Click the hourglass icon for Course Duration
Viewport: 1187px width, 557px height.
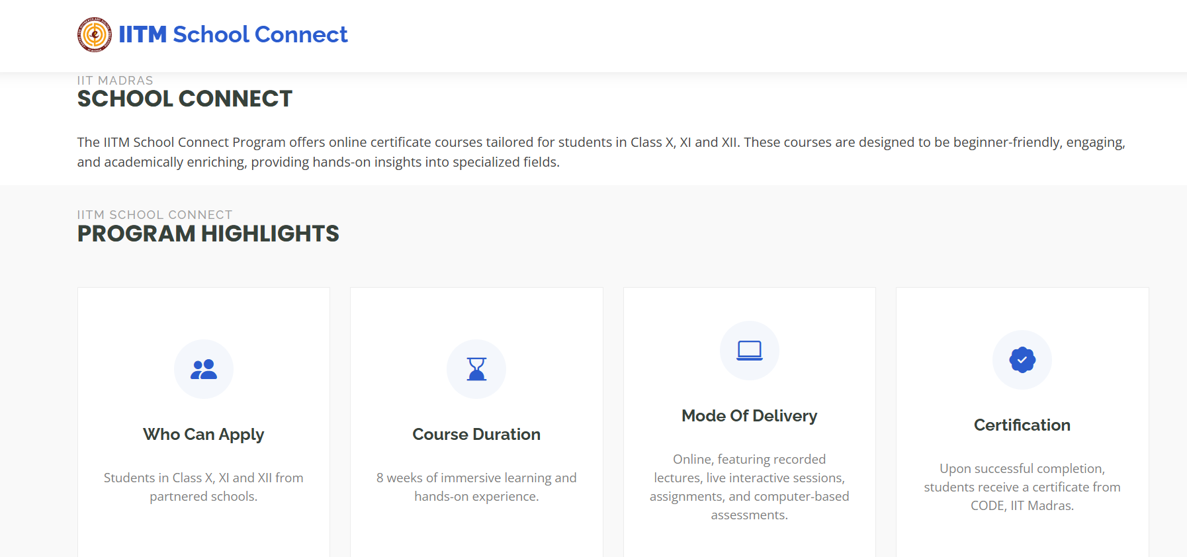pos(476,369)
